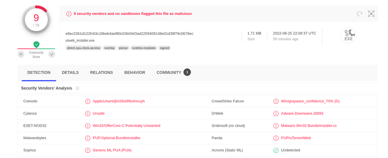Click the green community score shield icon
The height and width of the screenshot is (158, 388).
tap(36, 45)
